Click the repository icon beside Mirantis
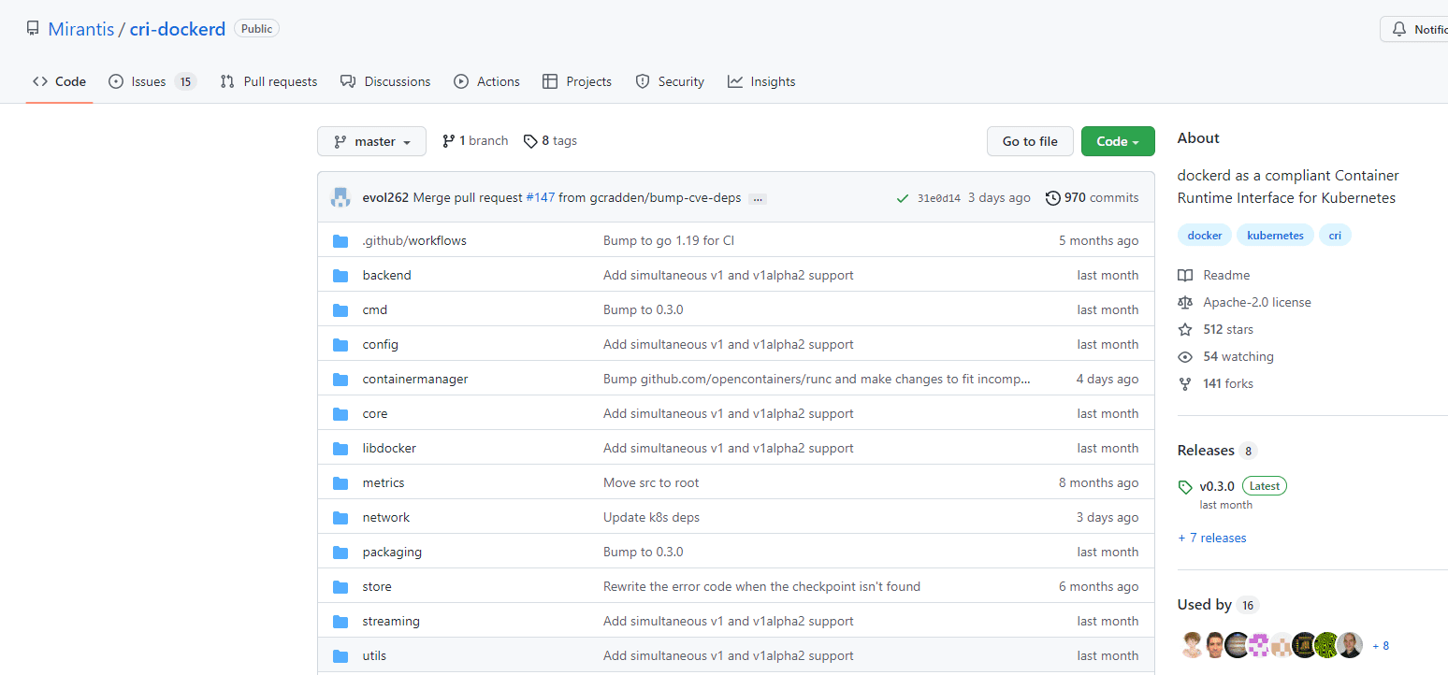Image resolution: width=1448 pixels, height=675 pixels. [34, 29]
